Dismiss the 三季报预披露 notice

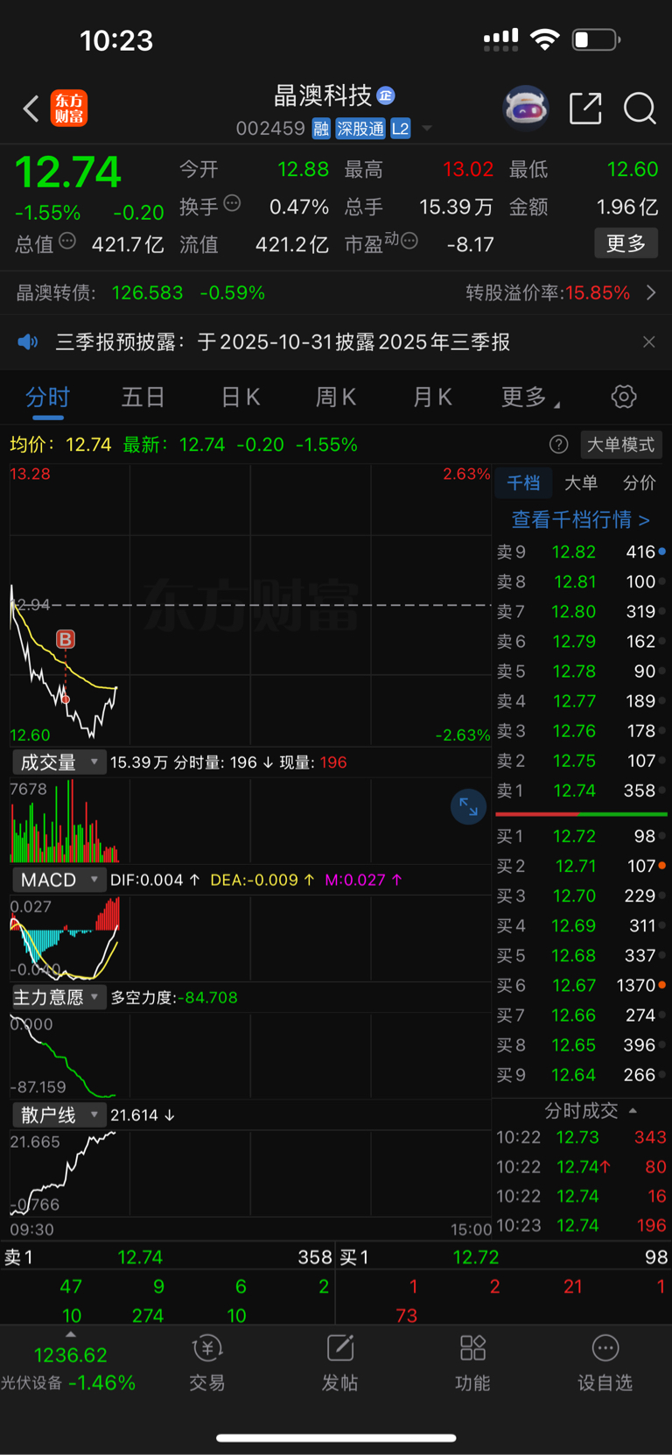pyautogui.click(x=648, y=341)
